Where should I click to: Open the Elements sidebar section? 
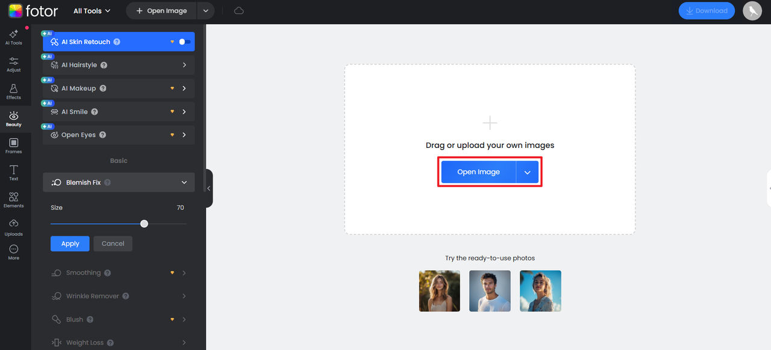pos(13,200)
